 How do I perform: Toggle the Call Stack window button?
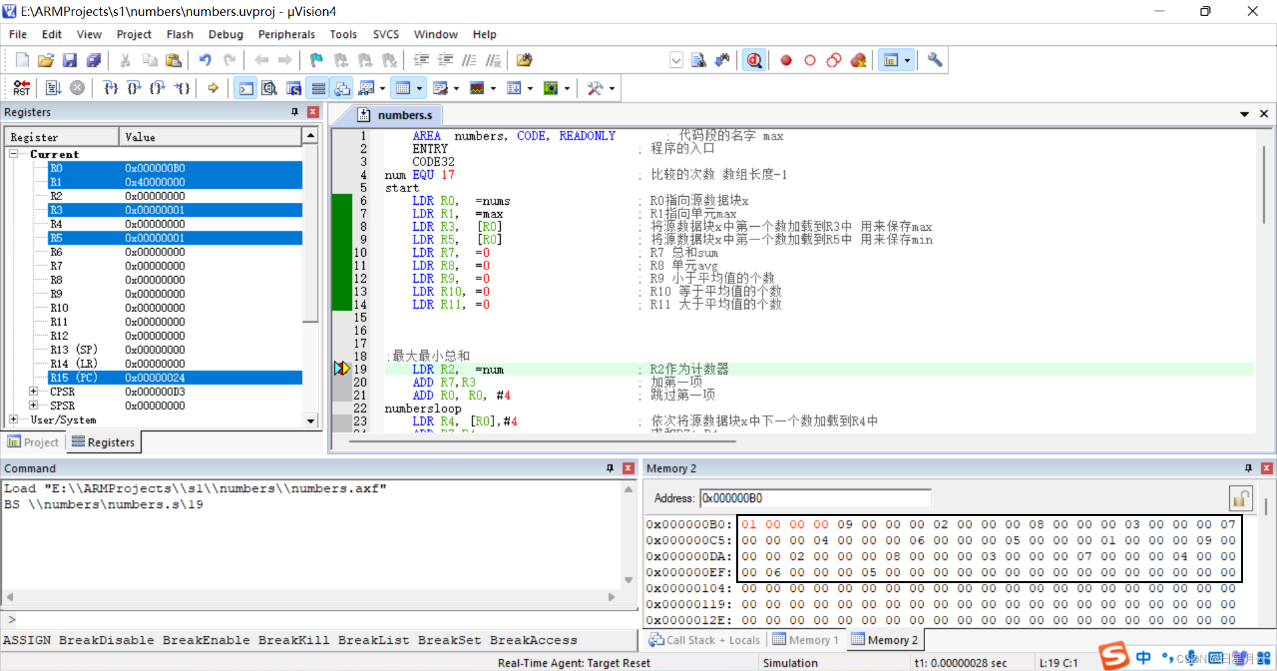click(x=343, y=88)
